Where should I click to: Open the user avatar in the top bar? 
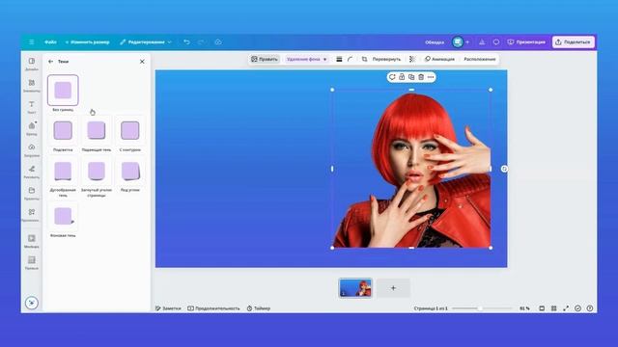click(458, 41)
